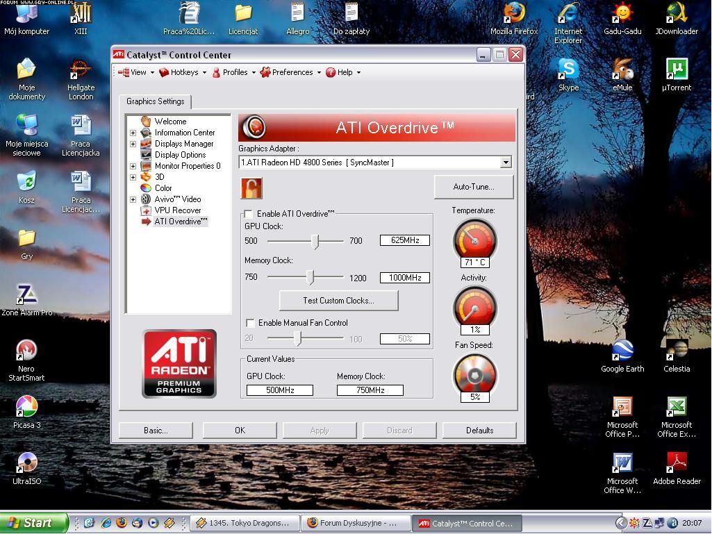Click the Color wheel icon in tree

146,188
